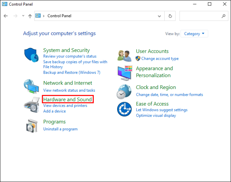Click the Clock and Region globe icon
This screenshot has height=182, width=231.
click(x=124, y=92)
